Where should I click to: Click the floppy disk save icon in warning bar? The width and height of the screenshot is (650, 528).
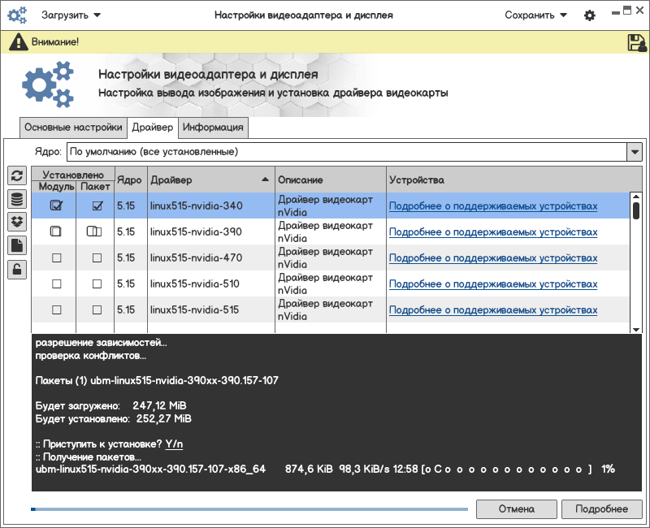click(x=636, y=43)
